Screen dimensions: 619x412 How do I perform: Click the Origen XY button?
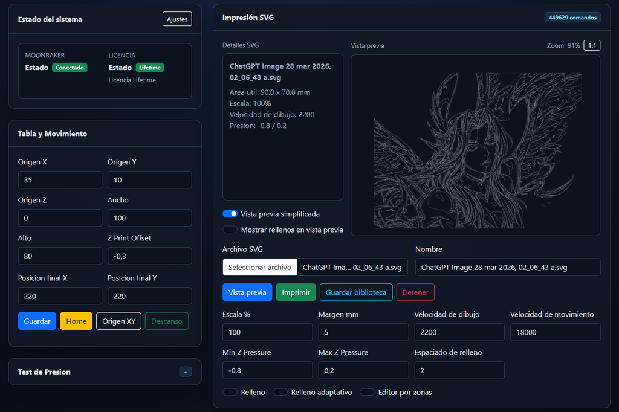pyautogui.click(x=118, y=321)
